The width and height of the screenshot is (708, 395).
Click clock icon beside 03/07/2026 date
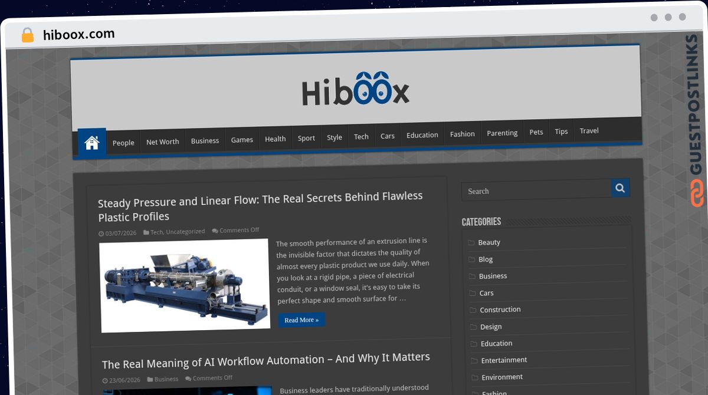pyautogui.click(x=101, y=233)
